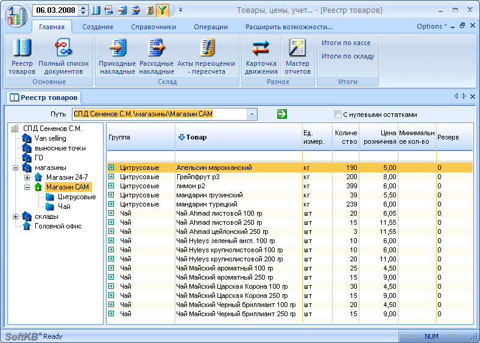This screenshot has width=480, height=343.
Task: Open the Реестр товаров ribbon icon
Action: click(x=22, y=57)
